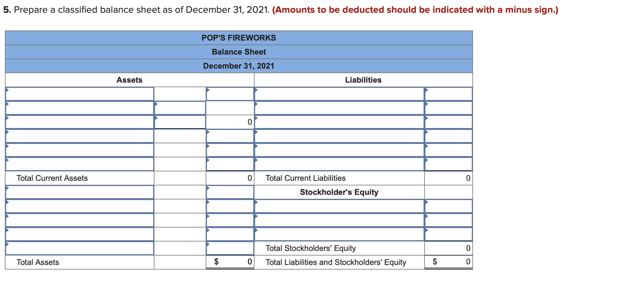This screenshot has height=286, width=625.
Task: Click the 'Total Assets' label
Action: [38, 262]
